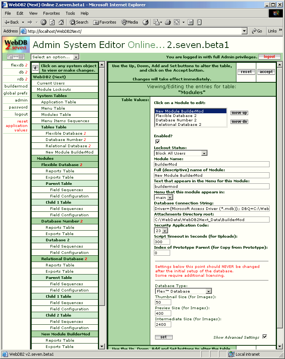This screenshot has width=285, height=359.
Task: Click the browser Back button
Action: (x=11, y=22)
